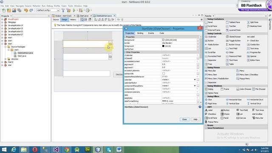Pick Canvas from the AWT palette

pyautogui.click(x=241, y=118)
